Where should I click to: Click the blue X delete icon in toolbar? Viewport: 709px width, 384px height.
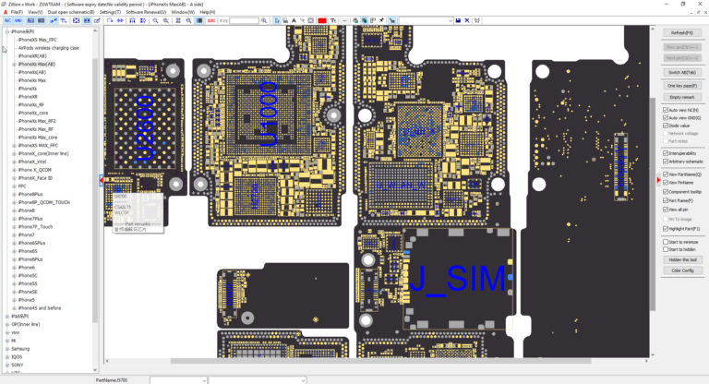point(467,20)
